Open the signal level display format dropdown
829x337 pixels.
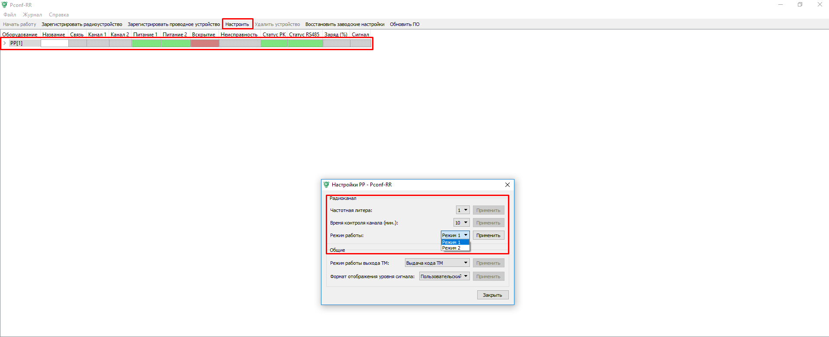click(444, 276)
